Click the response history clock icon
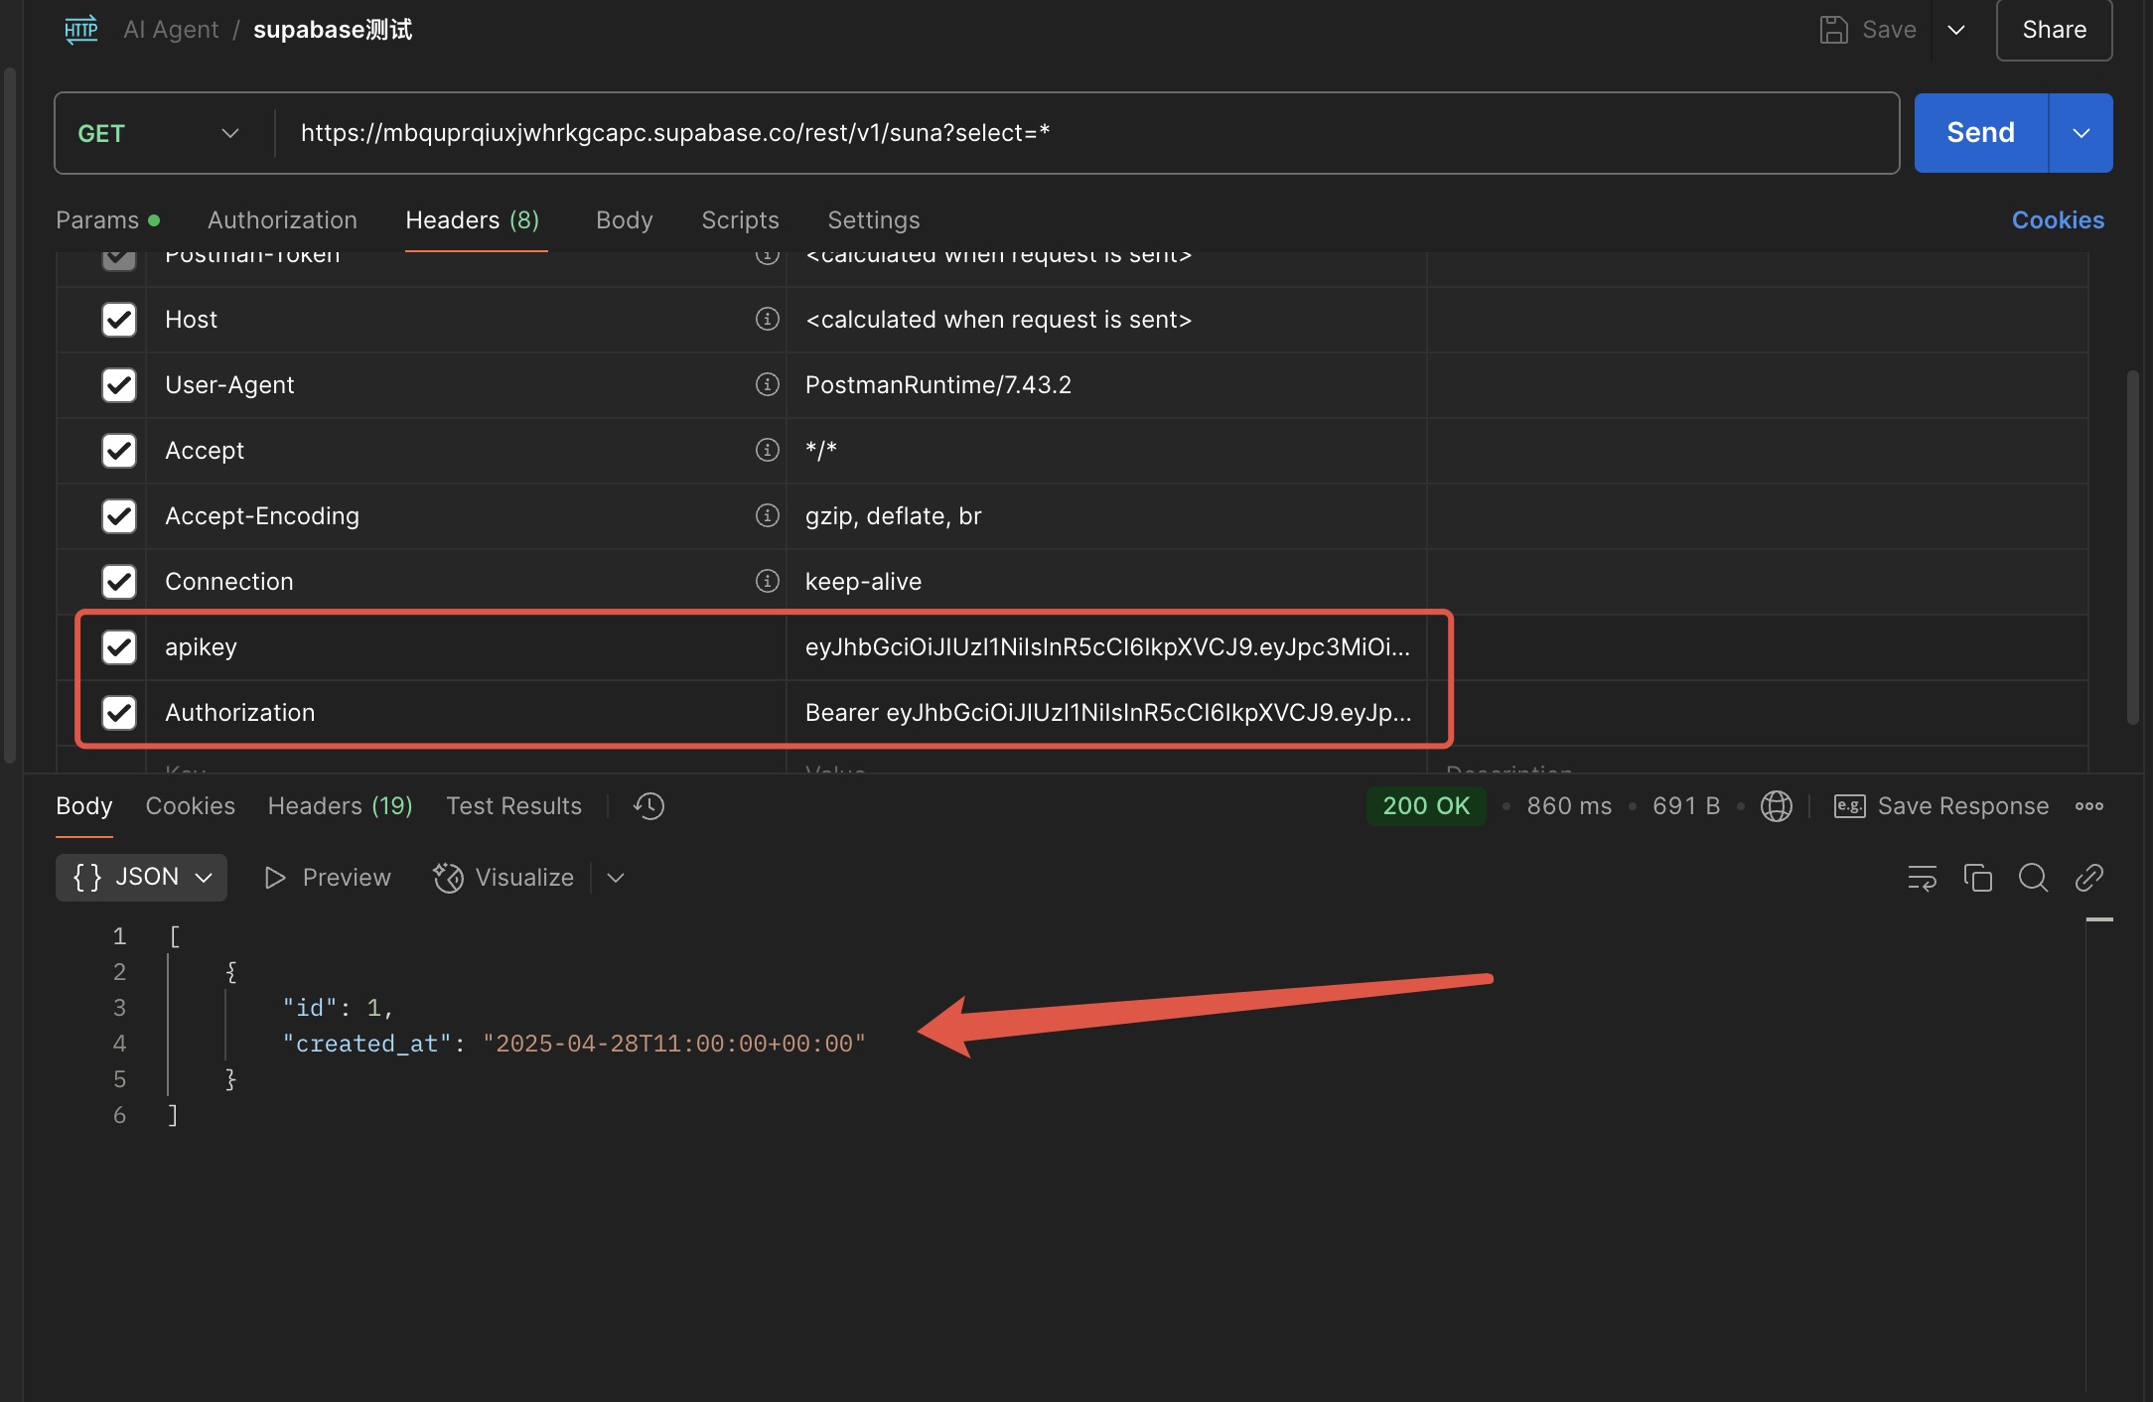Image resolution: width=2153 pixels, height=1402 pixels. pyautogui.click(x=648, y=805)
